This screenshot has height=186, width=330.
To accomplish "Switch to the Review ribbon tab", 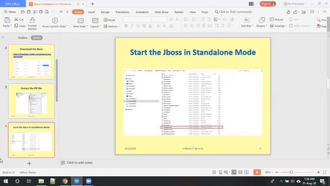I will tap(179, 12).
